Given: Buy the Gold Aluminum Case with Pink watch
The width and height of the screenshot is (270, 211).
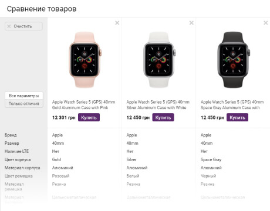Looking at the screenshot, I should pos(89,118).
